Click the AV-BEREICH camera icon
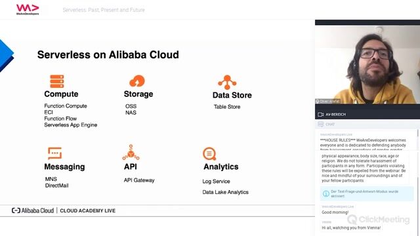The height and width of the screenshot is (236, 420). coord(320,115)
